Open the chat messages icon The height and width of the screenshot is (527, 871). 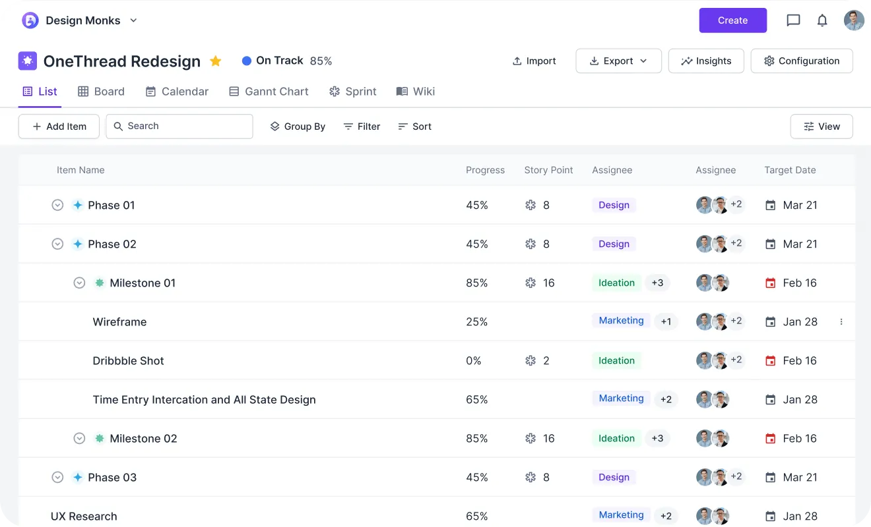tap(793, 20)
